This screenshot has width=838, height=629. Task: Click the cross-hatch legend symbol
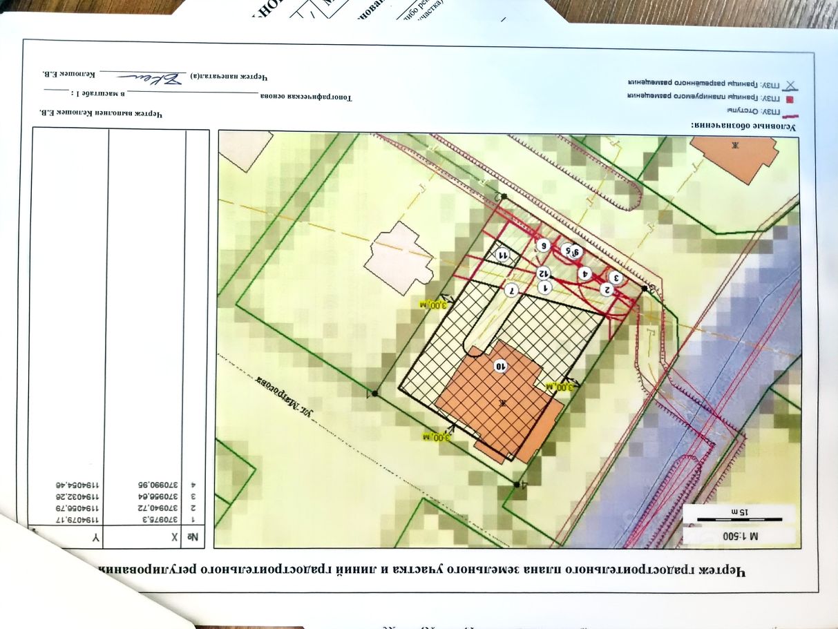(x=790, y=85)
